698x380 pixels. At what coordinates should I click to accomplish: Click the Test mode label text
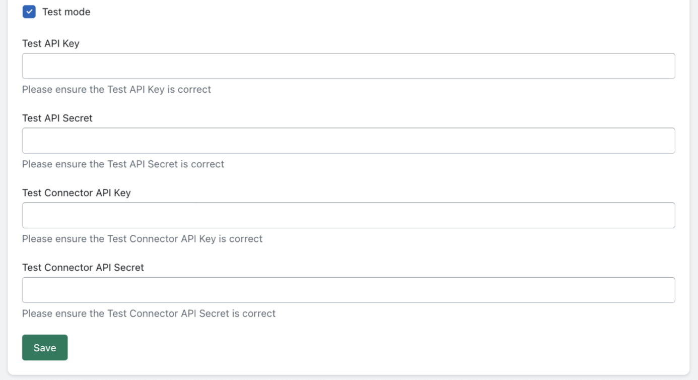(66, 12)
